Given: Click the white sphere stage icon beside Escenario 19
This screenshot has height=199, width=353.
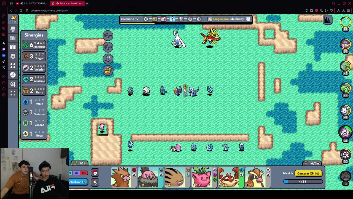Looking at the screenshot, I should pyautogui.click(x=146, y=19).
